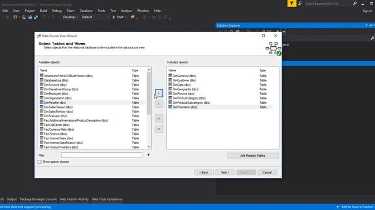Click into the Filter text field
This screenshot has width=375, height=210.
pyautogui.click(x=101, y=155)
